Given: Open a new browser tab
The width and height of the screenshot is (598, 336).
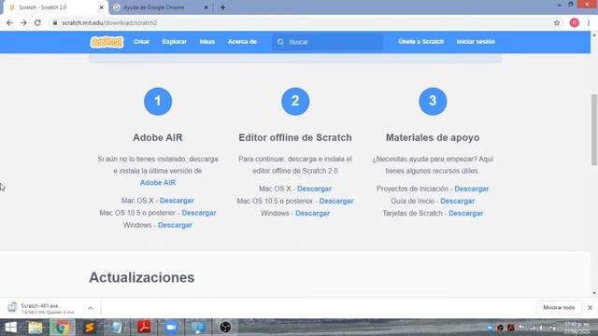Looking at the screenshot, I should [222, 7].
